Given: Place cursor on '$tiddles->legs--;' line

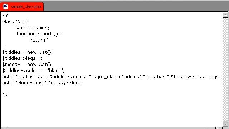Looking at the screenshot, I should 22,58.
